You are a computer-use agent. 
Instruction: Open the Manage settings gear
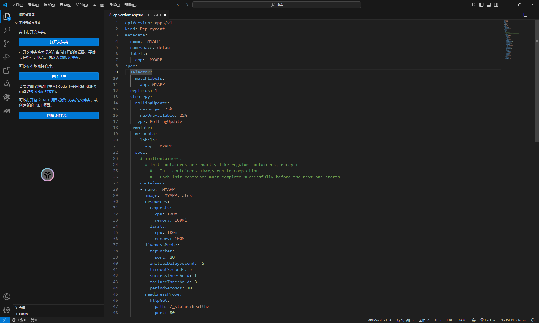click(7, 310)
